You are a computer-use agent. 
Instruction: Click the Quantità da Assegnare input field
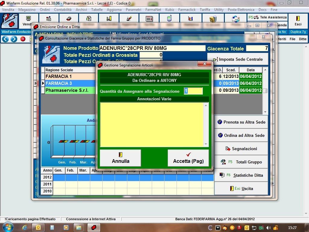point(193,91)
